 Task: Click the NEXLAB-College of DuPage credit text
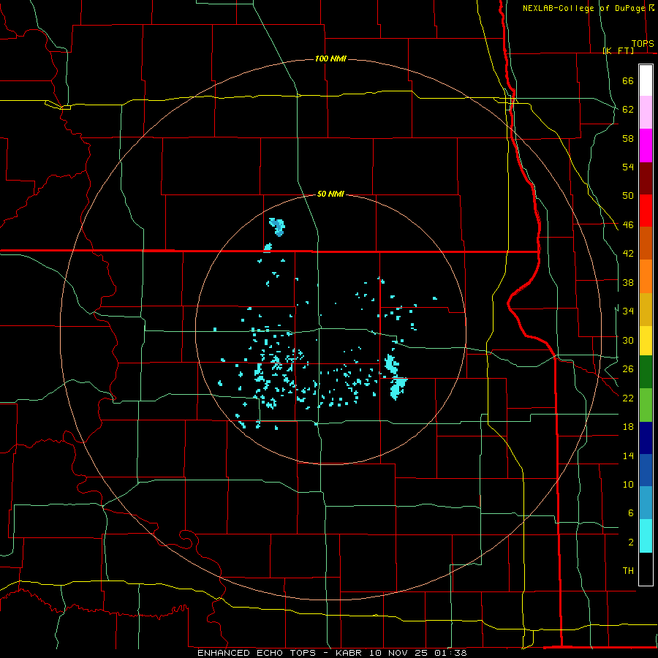click(584, 8)
